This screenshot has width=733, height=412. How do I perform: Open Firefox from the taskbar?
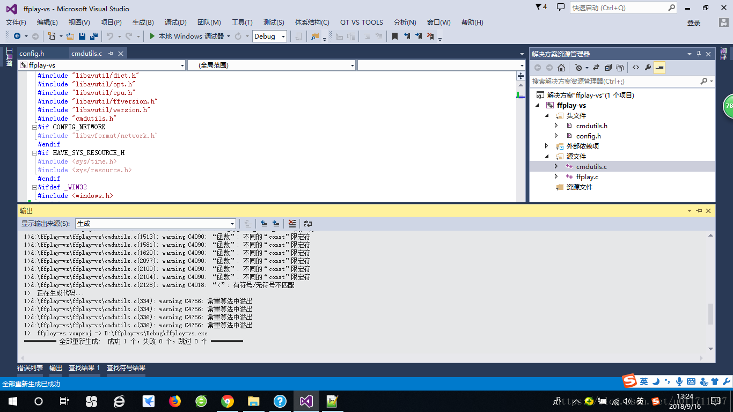(175, 401)
